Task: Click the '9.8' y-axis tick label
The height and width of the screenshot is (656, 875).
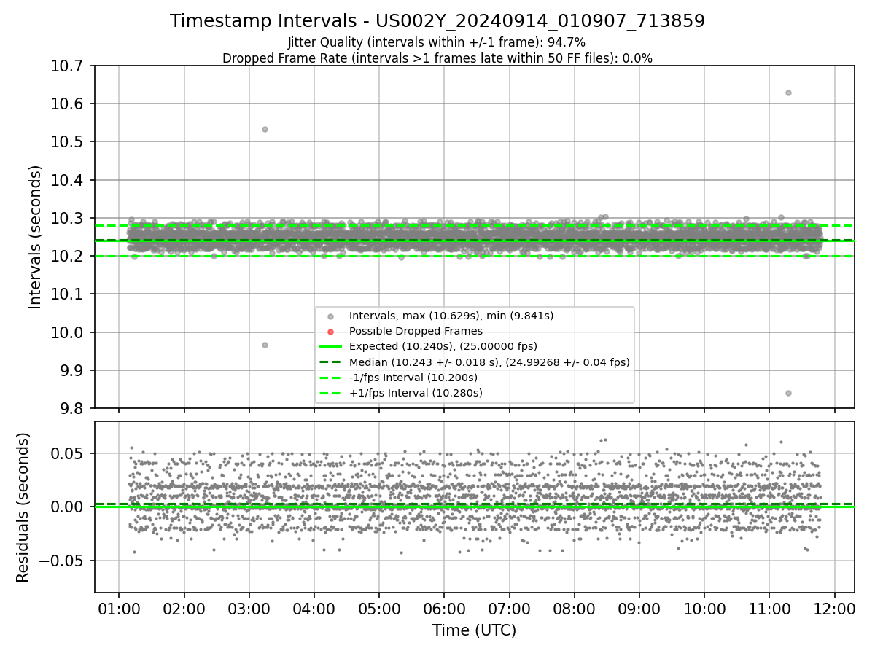Action: 73,408
